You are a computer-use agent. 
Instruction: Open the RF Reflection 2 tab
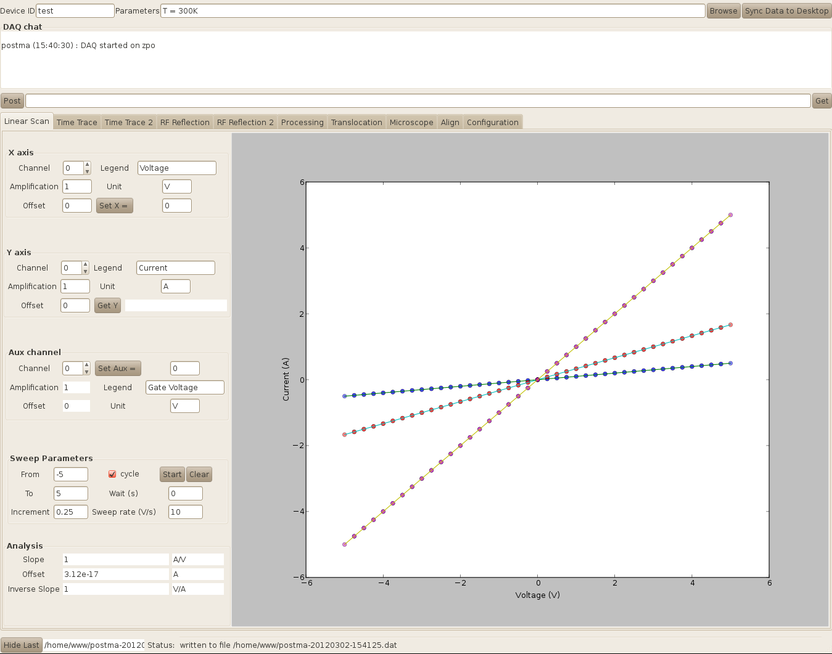245,122
